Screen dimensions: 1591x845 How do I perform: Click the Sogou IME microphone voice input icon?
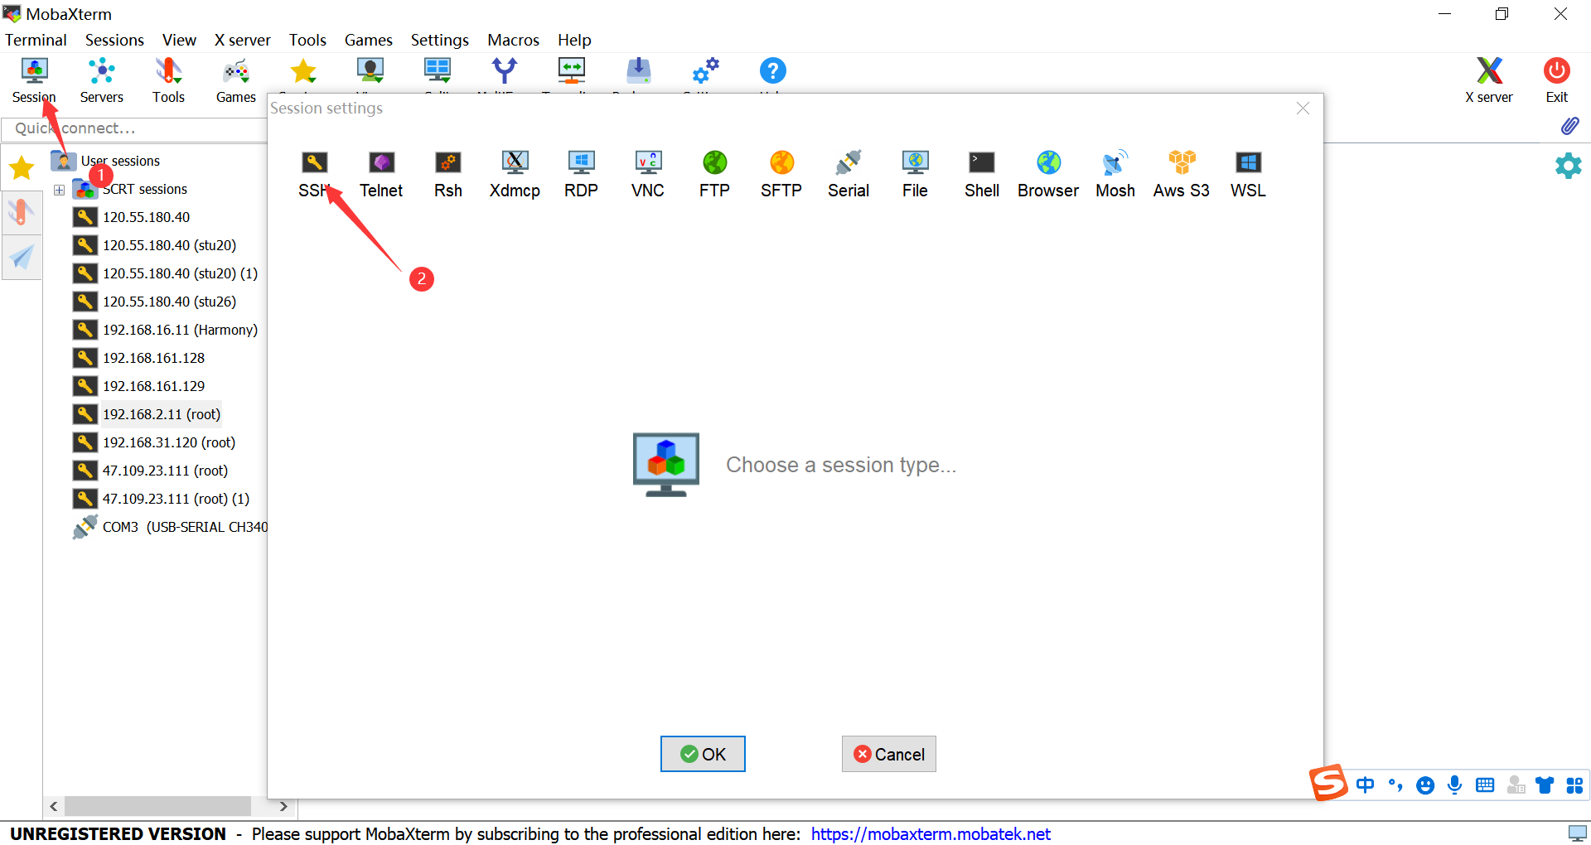[1454, 785]
